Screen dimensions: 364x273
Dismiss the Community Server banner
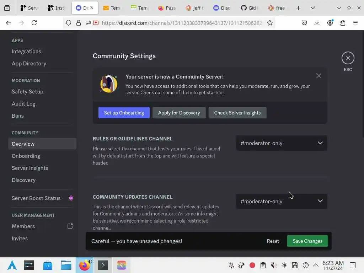coord(318,76)
